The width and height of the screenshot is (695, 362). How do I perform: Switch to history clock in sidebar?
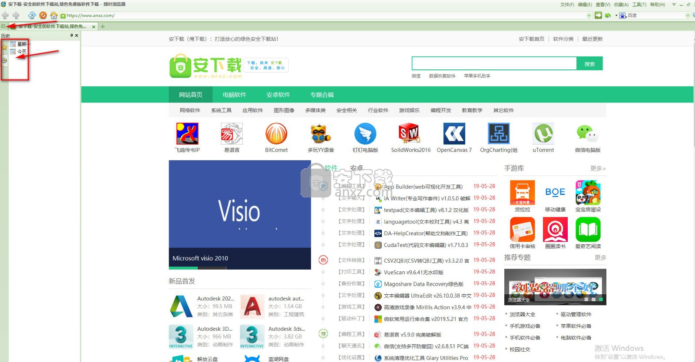click(4, 60)
